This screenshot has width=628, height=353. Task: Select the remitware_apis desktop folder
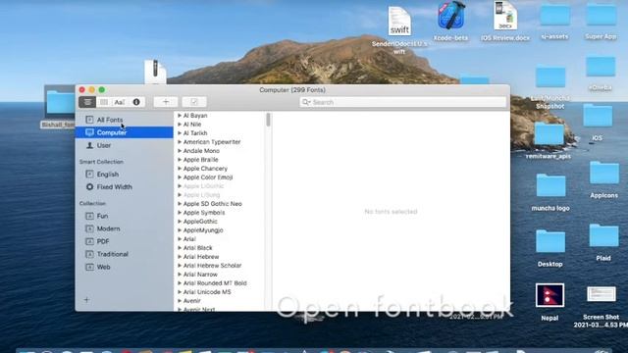(549, 133)
